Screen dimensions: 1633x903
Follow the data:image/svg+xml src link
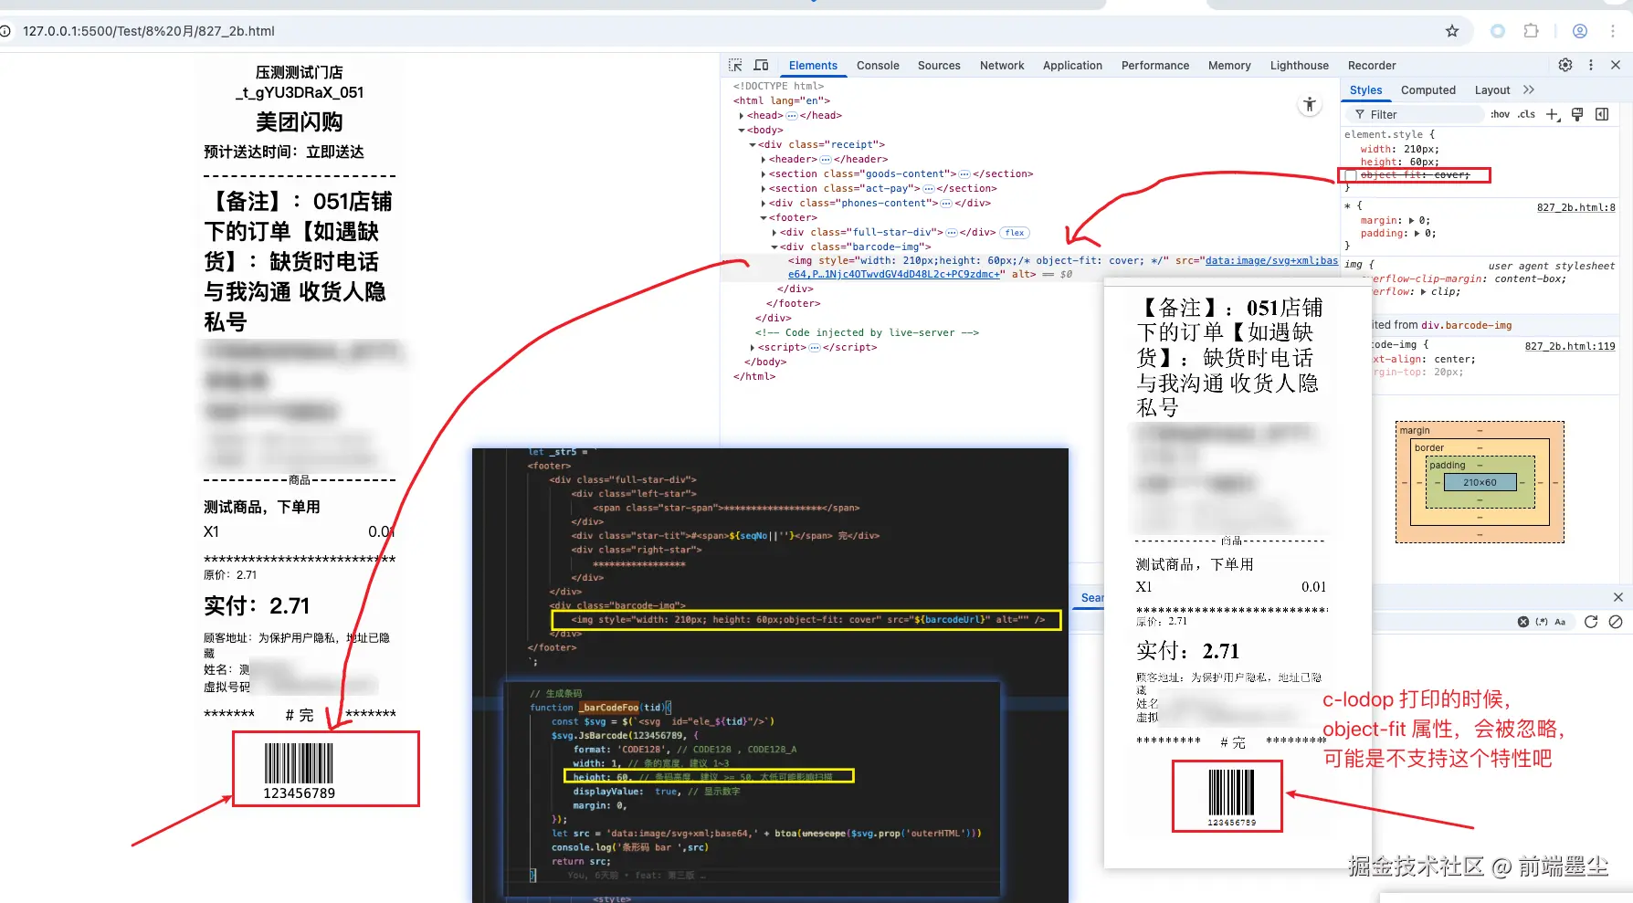click(1271, 261)
